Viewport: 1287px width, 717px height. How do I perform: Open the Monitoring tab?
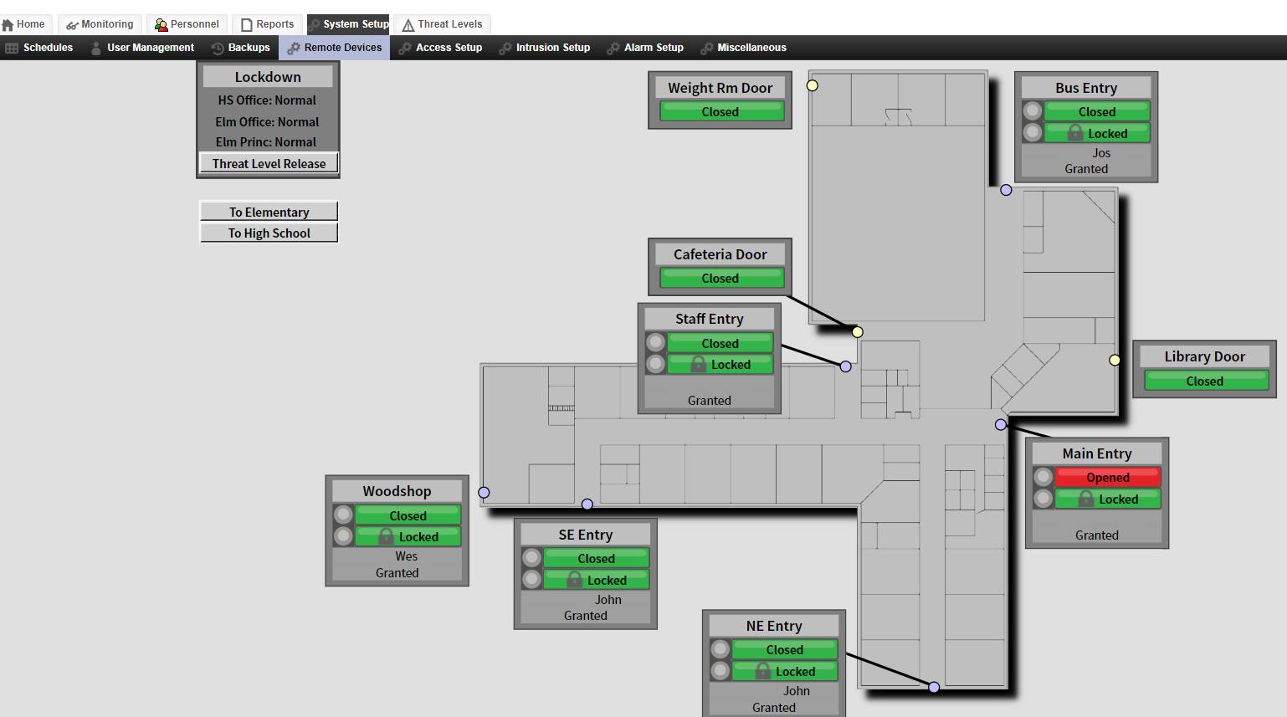point(100,24)
